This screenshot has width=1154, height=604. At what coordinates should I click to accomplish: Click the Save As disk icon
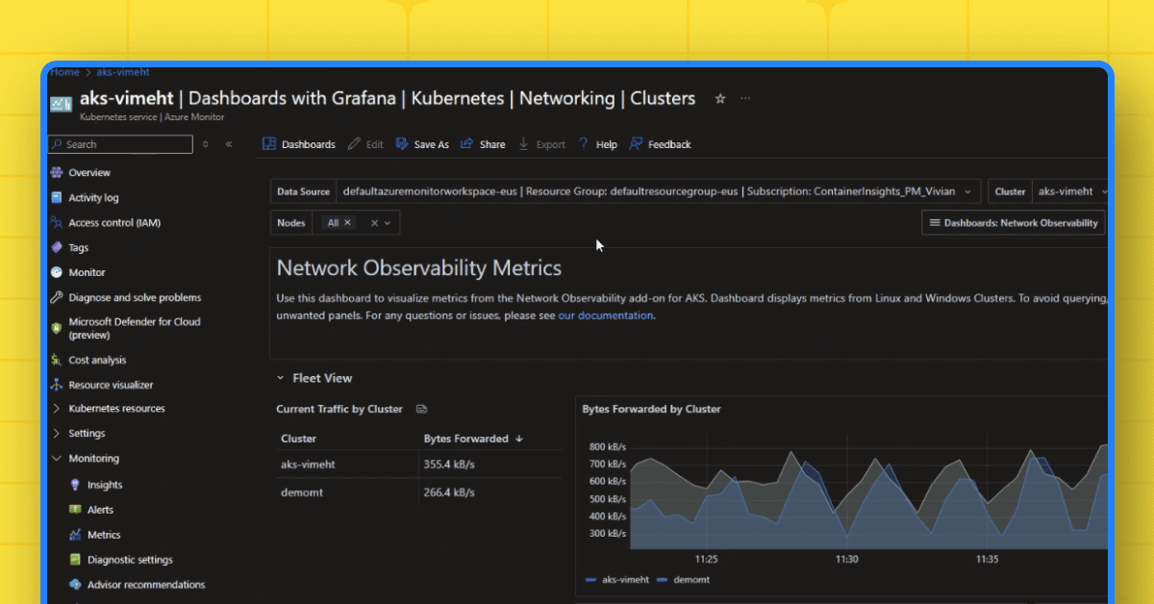[x=402, y=144]
